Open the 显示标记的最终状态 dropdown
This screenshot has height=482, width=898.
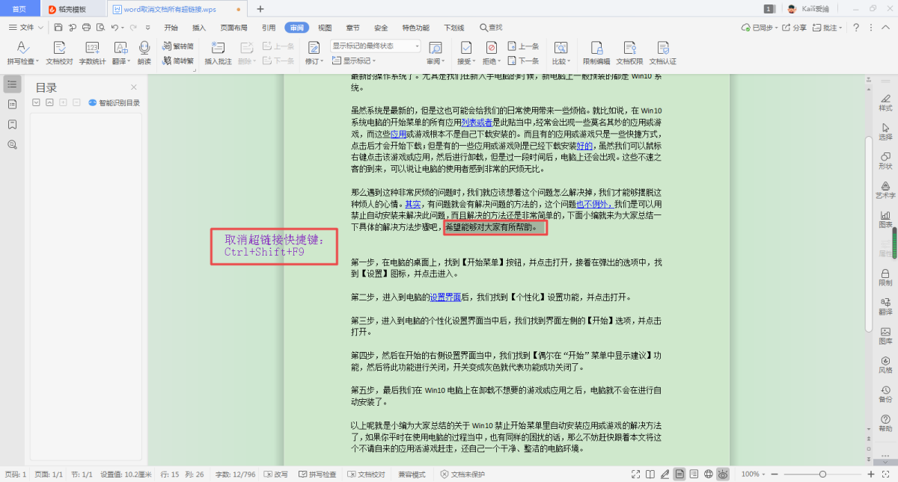pyautogui.click(x=376, y=46)
